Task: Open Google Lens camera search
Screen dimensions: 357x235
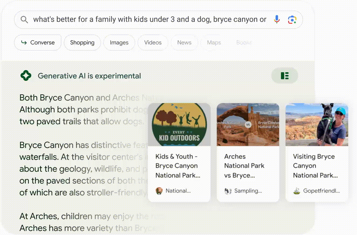Action: tap(292, 20)
